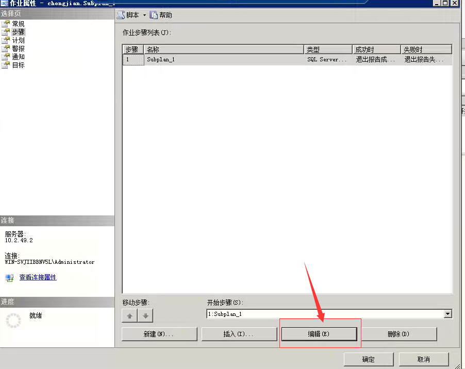Open 帮助 from the toolbar
This screenshot has height=369, width=465.
click(161, 15)
